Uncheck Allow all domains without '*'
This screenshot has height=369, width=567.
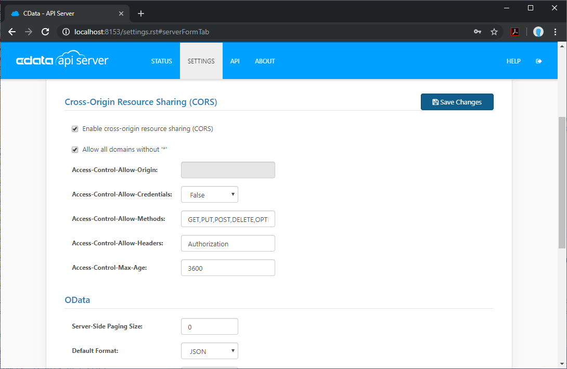click(75, 150)
